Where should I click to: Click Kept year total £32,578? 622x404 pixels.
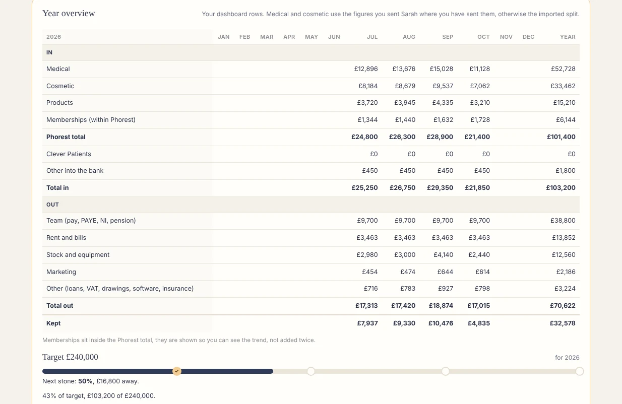(x=563, y=323)
